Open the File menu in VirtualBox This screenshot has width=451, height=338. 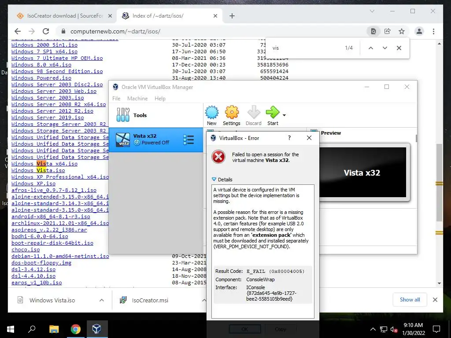(116, 98)
